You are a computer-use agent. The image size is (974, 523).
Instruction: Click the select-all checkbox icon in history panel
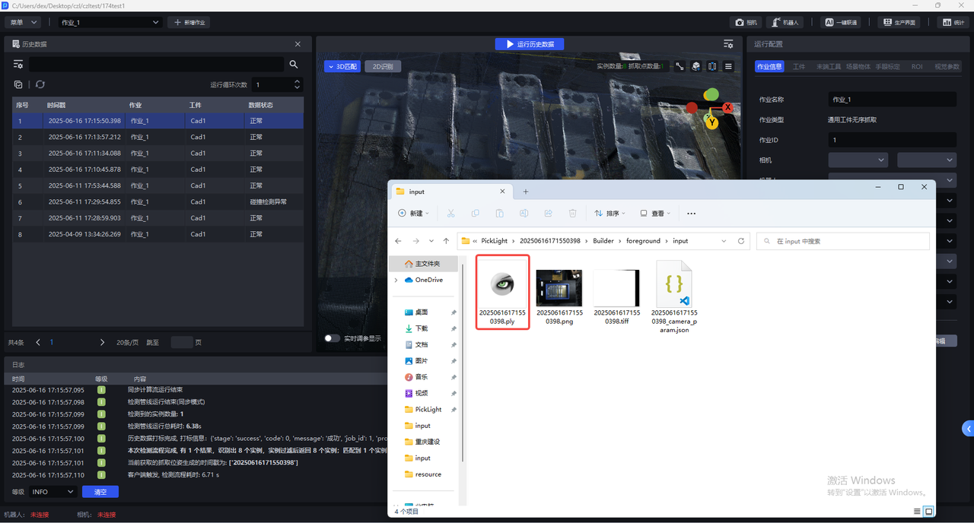[x=18, y=85]
